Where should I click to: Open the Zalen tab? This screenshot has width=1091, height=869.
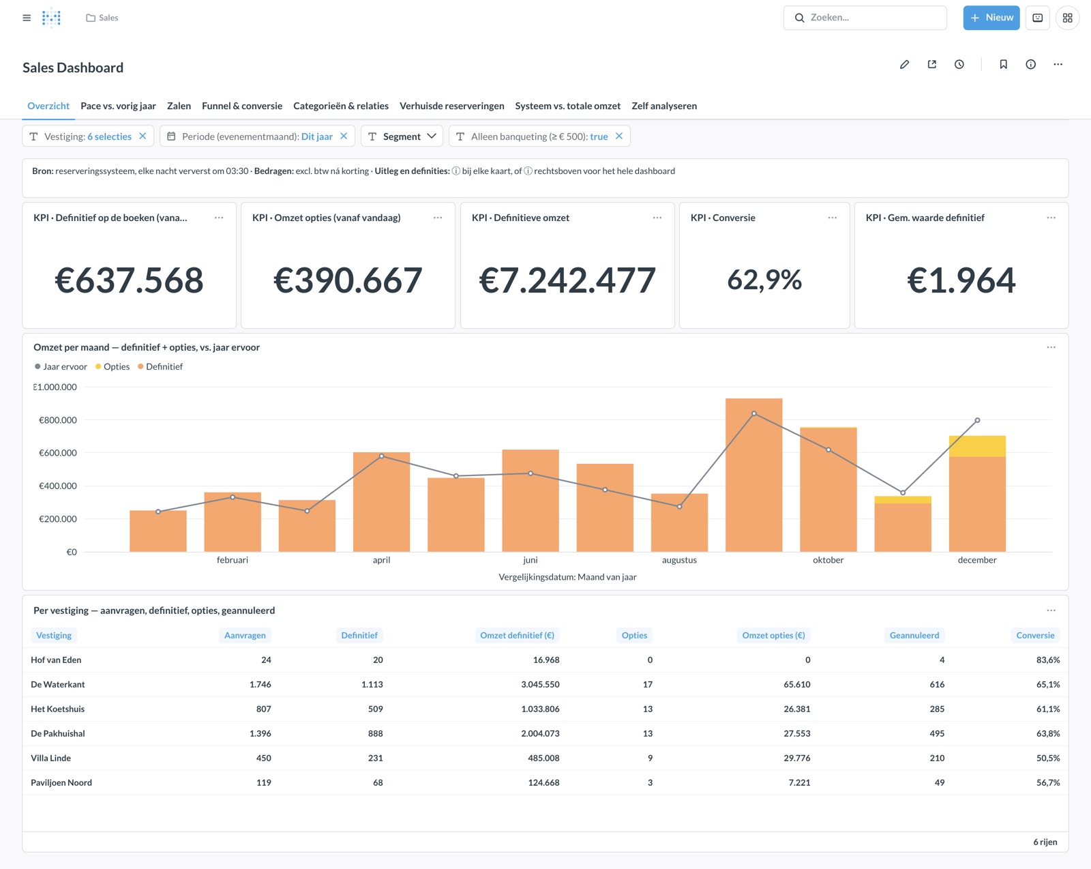pyautogui.click(x=179, y=106)
